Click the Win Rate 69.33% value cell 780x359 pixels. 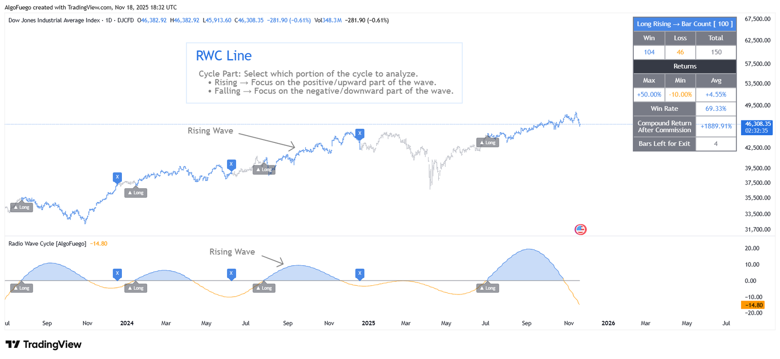pos(716,109)
